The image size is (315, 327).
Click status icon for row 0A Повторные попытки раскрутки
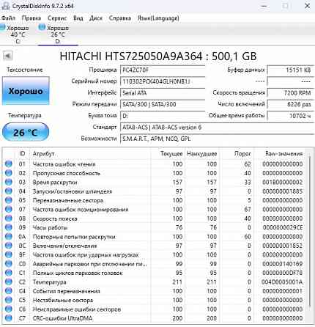click(x=9, y=236)
